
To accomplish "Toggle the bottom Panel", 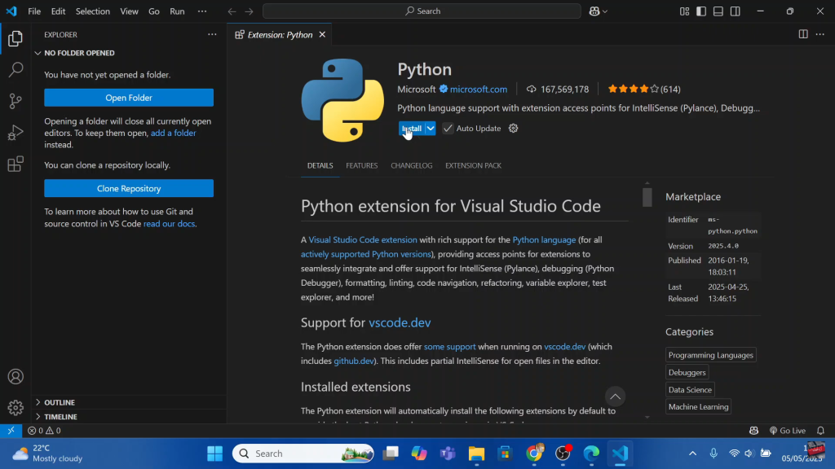I will pyautogui.click(x=718, y=11).
